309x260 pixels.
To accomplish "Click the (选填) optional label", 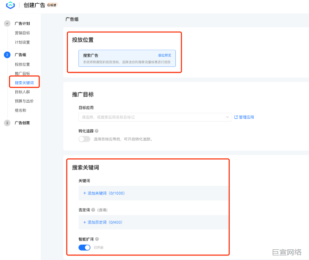I will (102, 210).
